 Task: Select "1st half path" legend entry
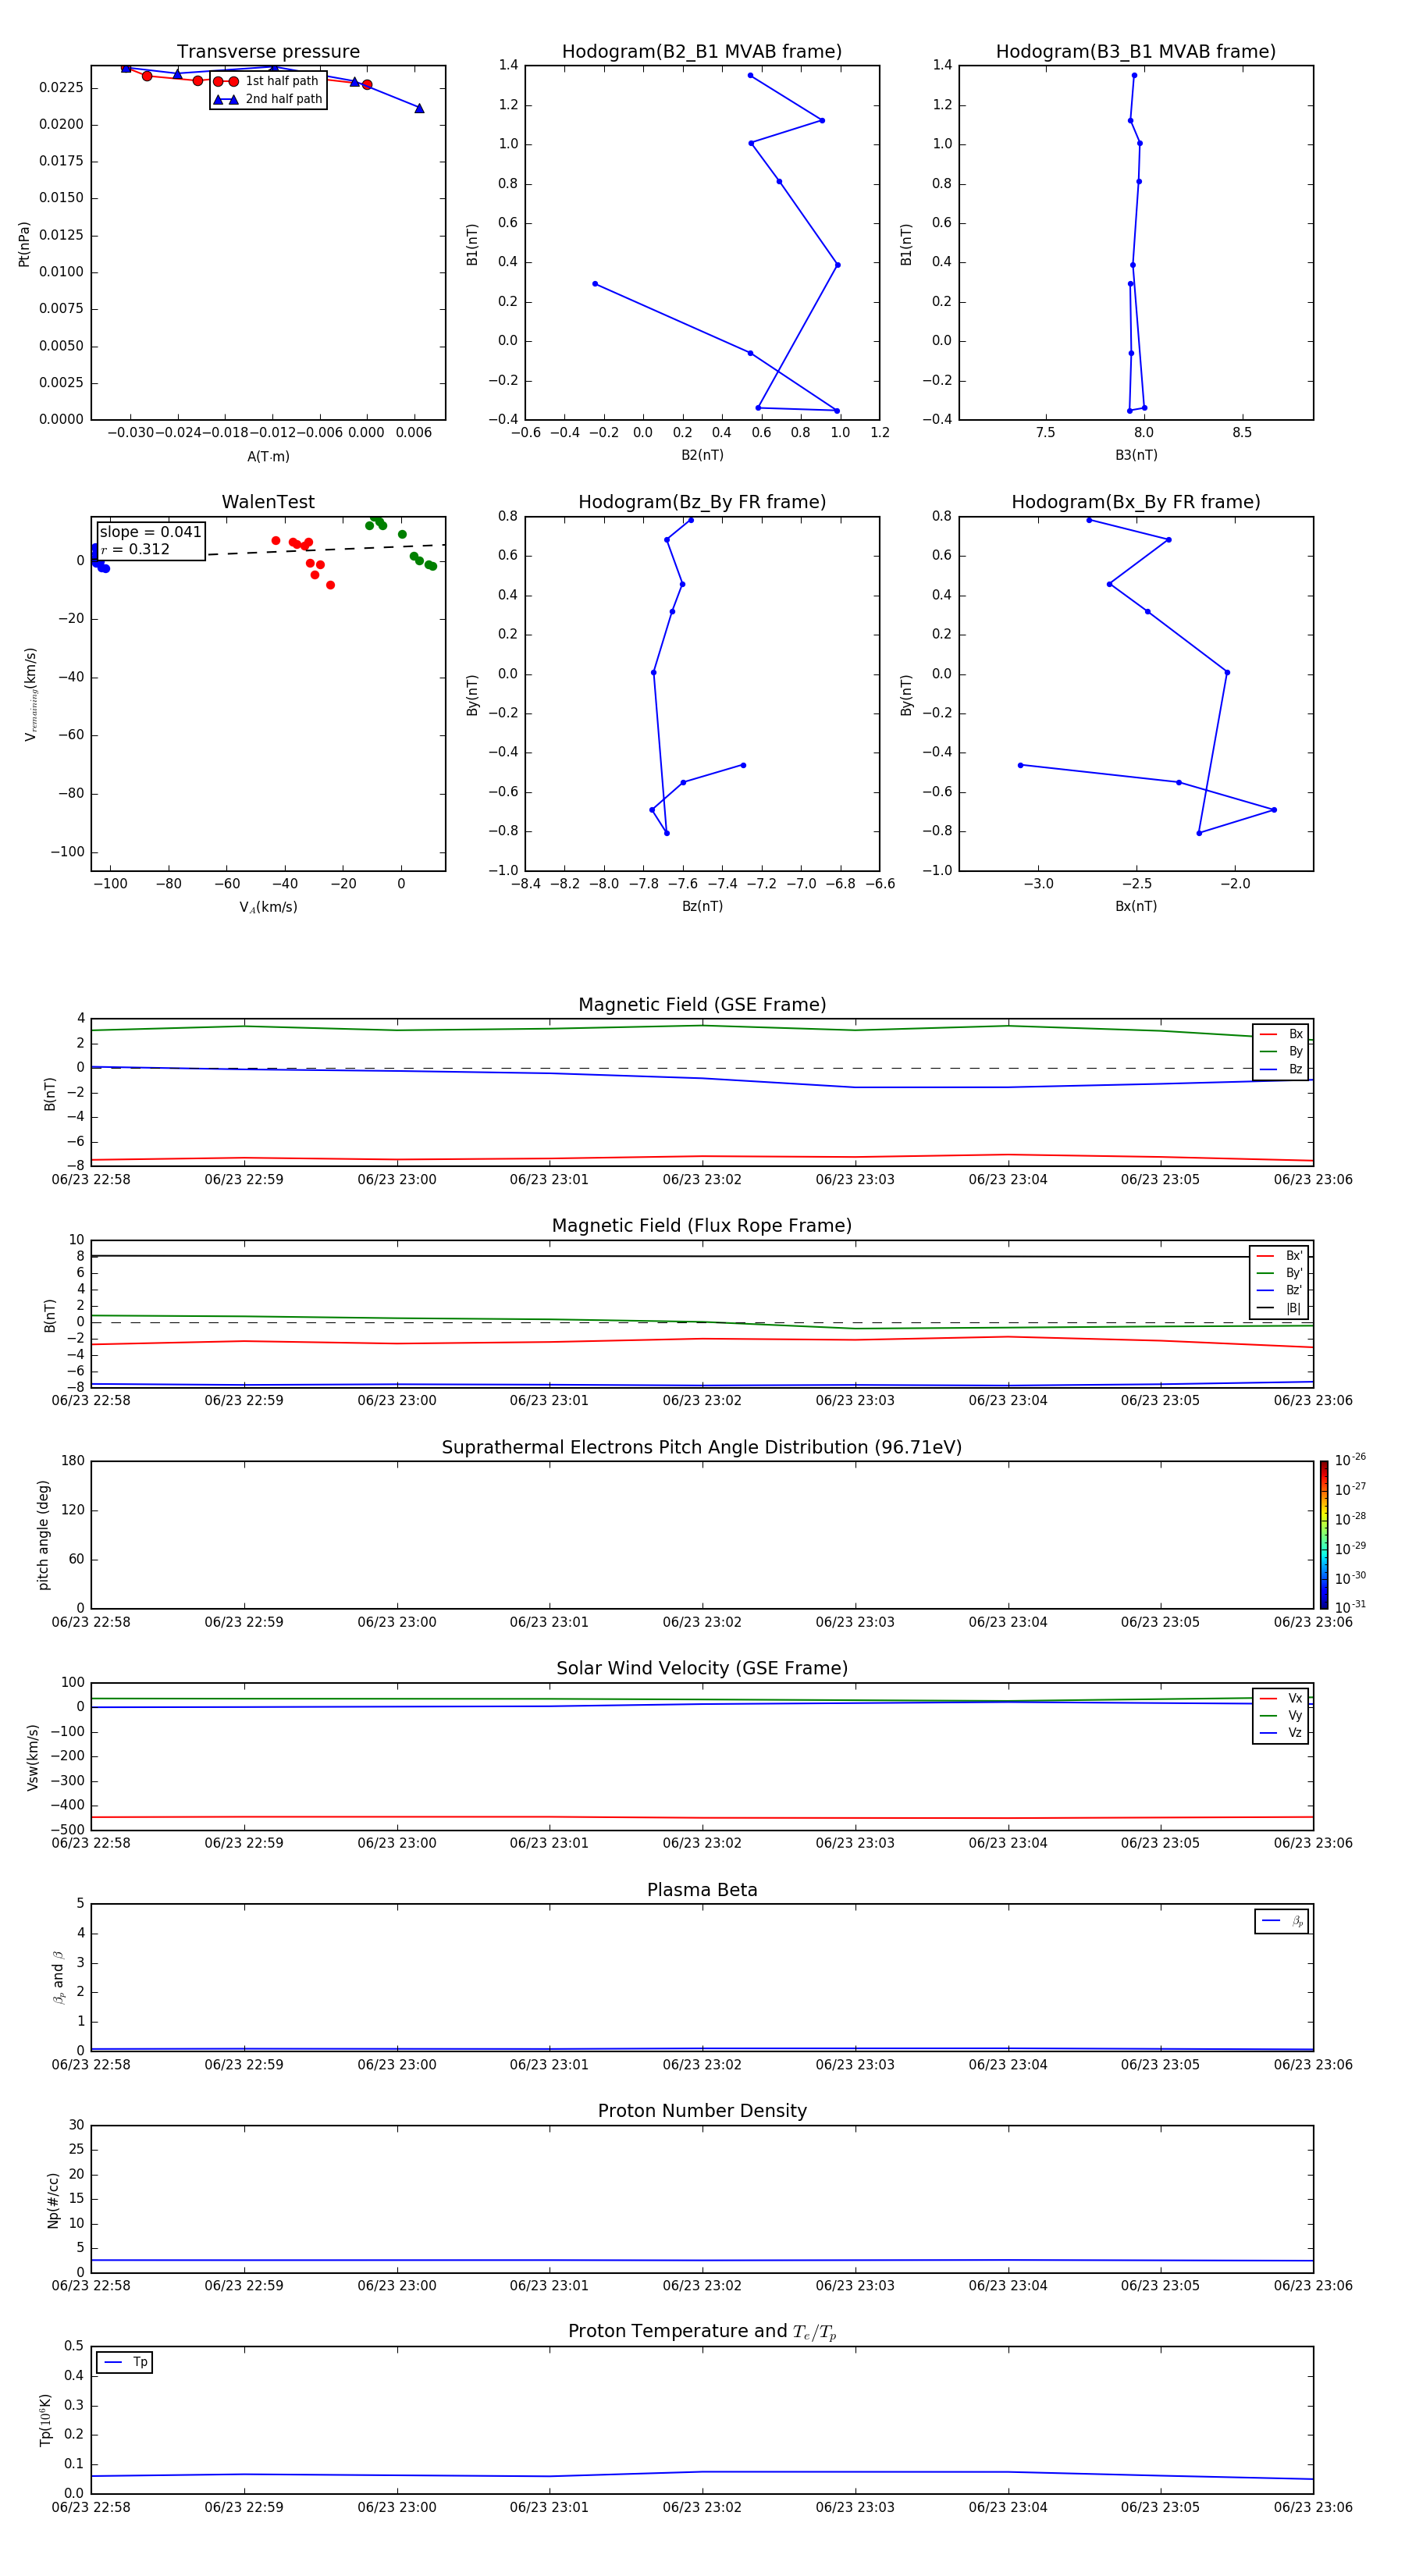click(267, 81)
